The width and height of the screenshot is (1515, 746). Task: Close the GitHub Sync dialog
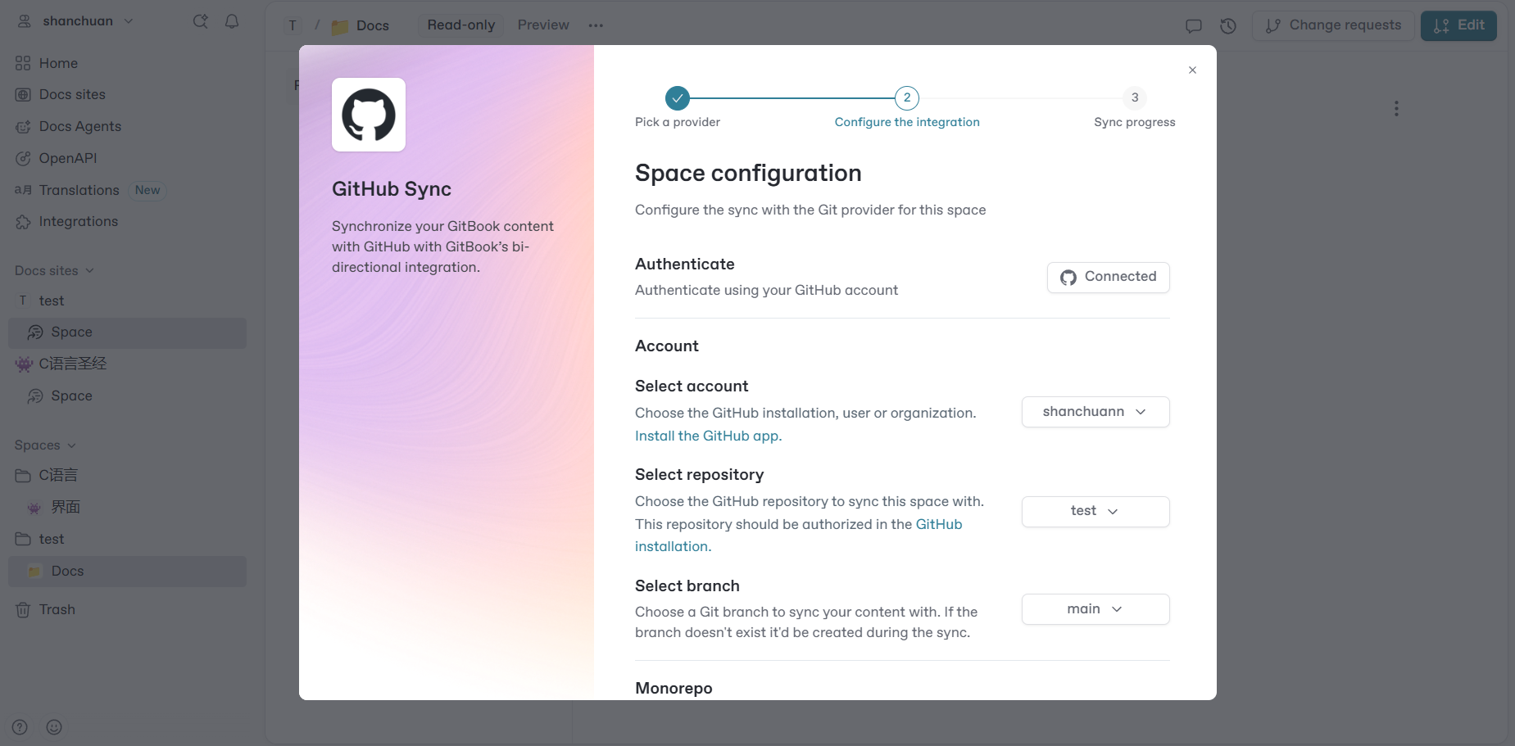(1192, 70)
